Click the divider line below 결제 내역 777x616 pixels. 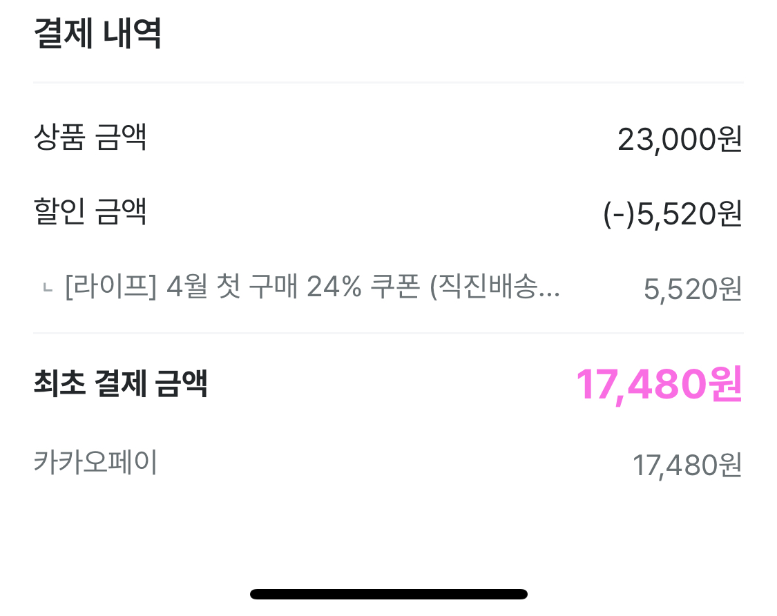(x=388, y=83)
